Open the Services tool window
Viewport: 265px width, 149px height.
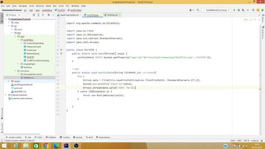tap(78, 137)
